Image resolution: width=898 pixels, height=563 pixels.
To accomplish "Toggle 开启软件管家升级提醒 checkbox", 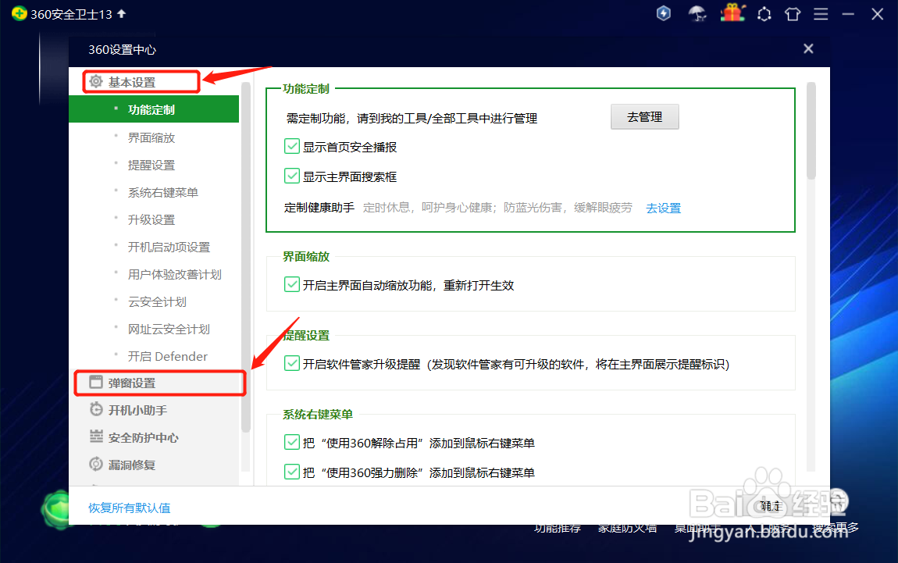I will [292, 363].
